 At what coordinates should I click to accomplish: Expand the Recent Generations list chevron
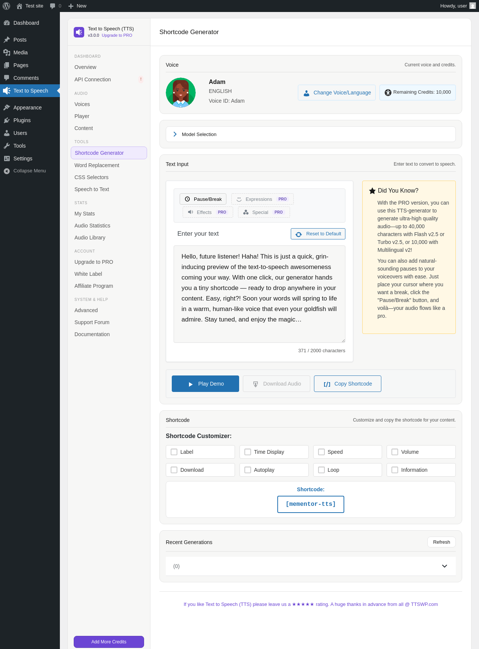(x=445, y=566)
